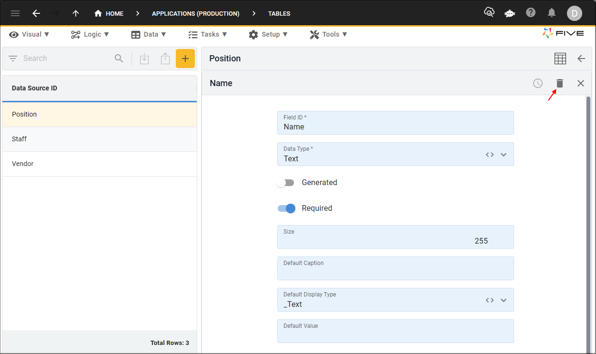The image size is (596, 354).
Task: Click the table grid view icon
Action: (560, 59)
